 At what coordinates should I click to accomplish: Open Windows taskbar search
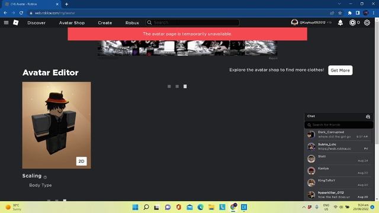click(x=146, y=207)
